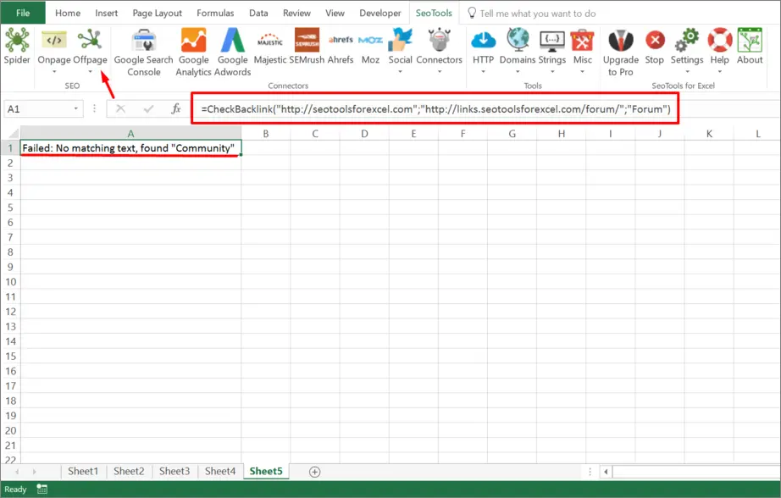Switch to the Formulas ribbon tab
The height and width of the screenshot is (498, 781).
tap(215, 13)
